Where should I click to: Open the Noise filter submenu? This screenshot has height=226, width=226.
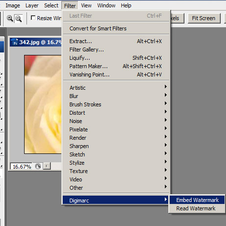[x=116, y=121]
